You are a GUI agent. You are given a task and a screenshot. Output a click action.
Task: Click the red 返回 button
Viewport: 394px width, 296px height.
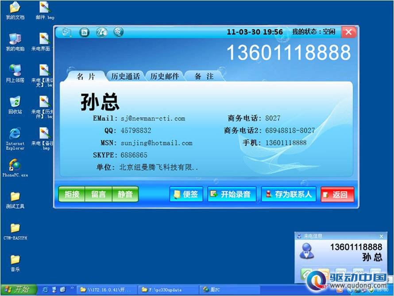pyautogui.click(x=337, y=194)
